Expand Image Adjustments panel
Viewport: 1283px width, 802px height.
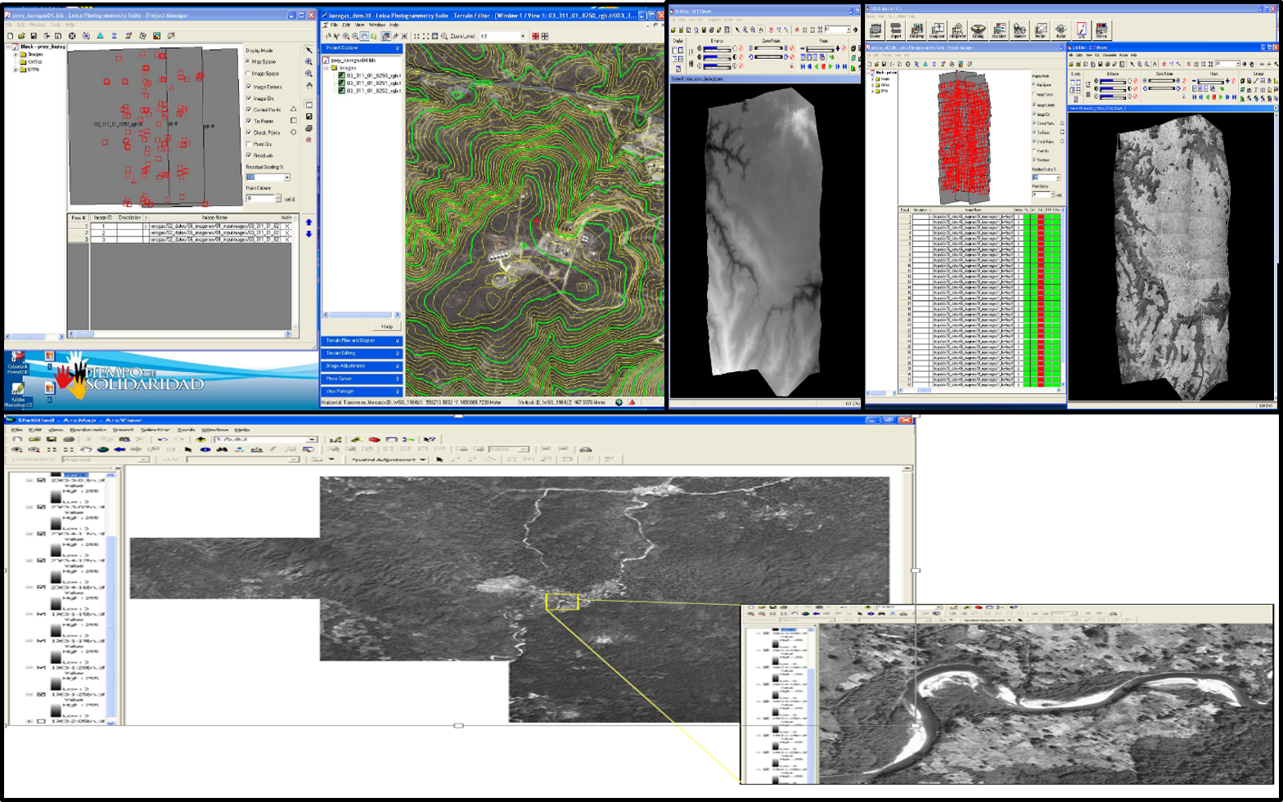point(362,366)
